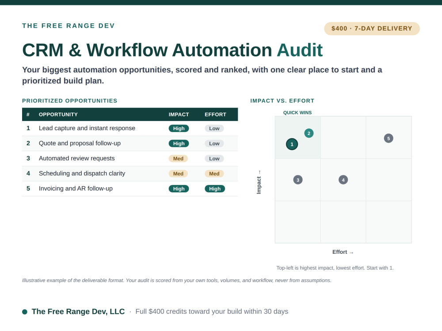Click row number 3 in the table

tap(28, 158)
